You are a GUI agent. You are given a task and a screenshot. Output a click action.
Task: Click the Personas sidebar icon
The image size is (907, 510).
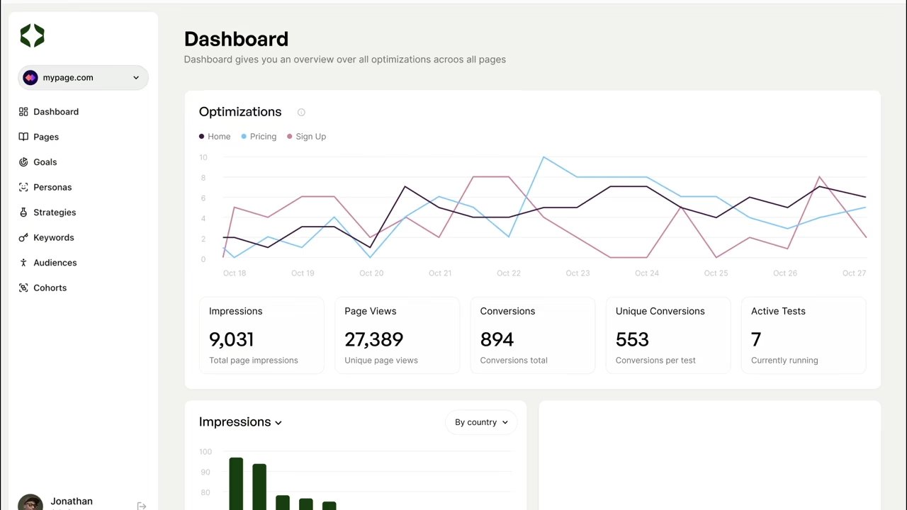[x=23, y=187]
